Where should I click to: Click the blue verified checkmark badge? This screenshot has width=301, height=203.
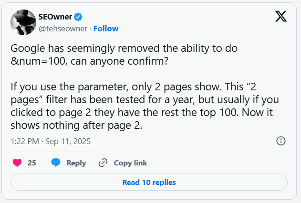click(78, 17)
